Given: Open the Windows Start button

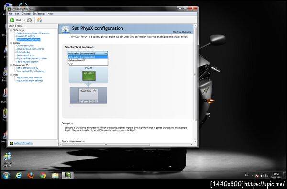Looking at the screenshot, I should pyautogui.click(x=6, y=176).
